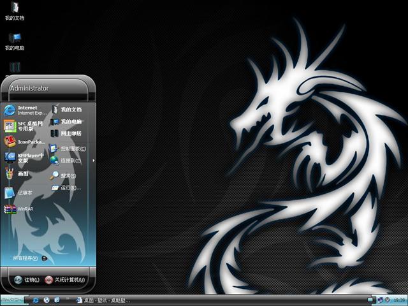
Task: Expand 所有程序(P) all programs list
Action: coord(30,258)
